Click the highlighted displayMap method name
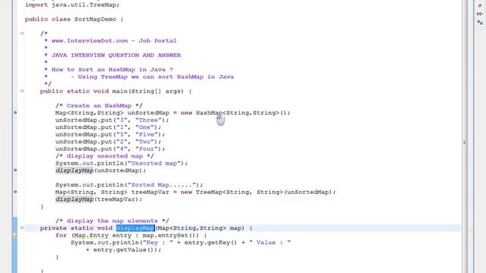Viewport: 486px width, 273px height. [135, 228]
